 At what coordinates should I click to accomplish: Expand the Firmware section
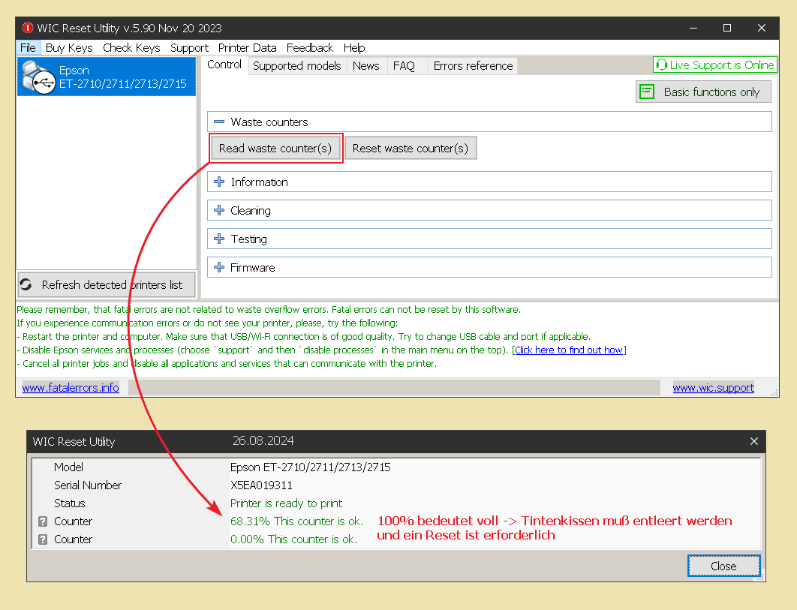[x=219, y=267]
